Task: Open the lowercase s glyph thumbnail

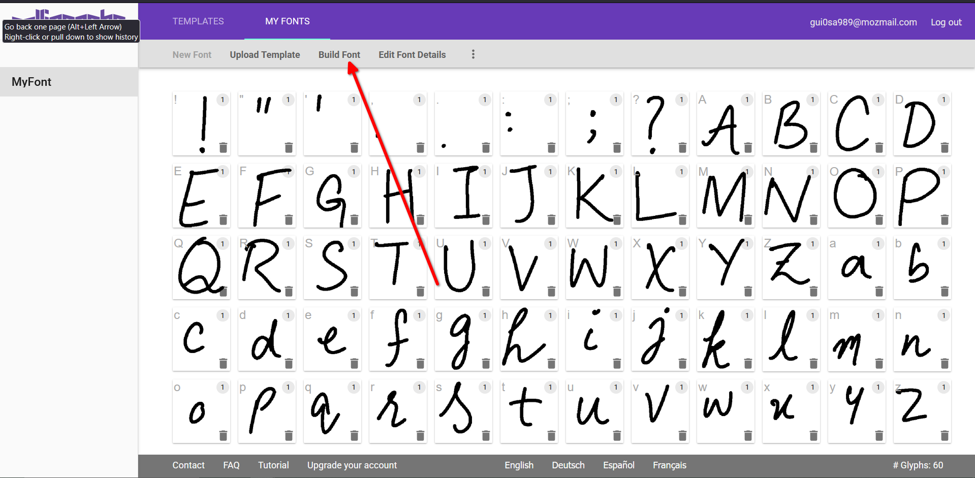Action: click(x=463, y=411)
